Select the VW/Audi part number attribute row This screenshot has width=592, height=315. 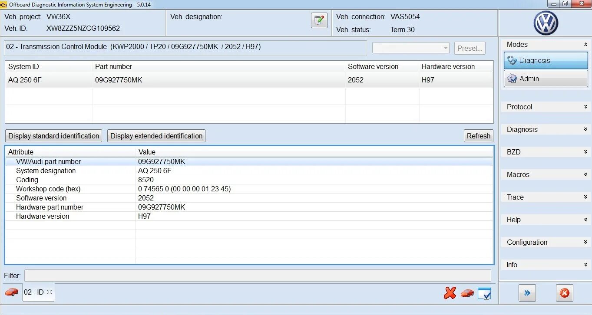(x=249, y=161)
